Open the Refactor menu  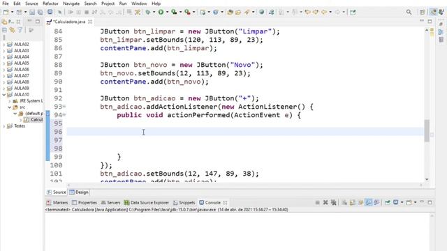pos(50,3)
